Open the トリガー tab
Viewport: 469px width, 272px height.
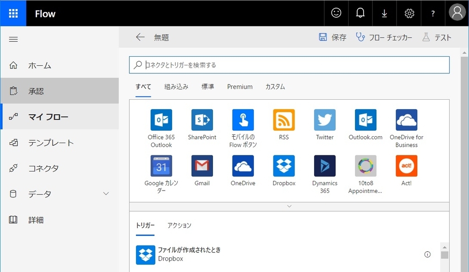(145, 225)
